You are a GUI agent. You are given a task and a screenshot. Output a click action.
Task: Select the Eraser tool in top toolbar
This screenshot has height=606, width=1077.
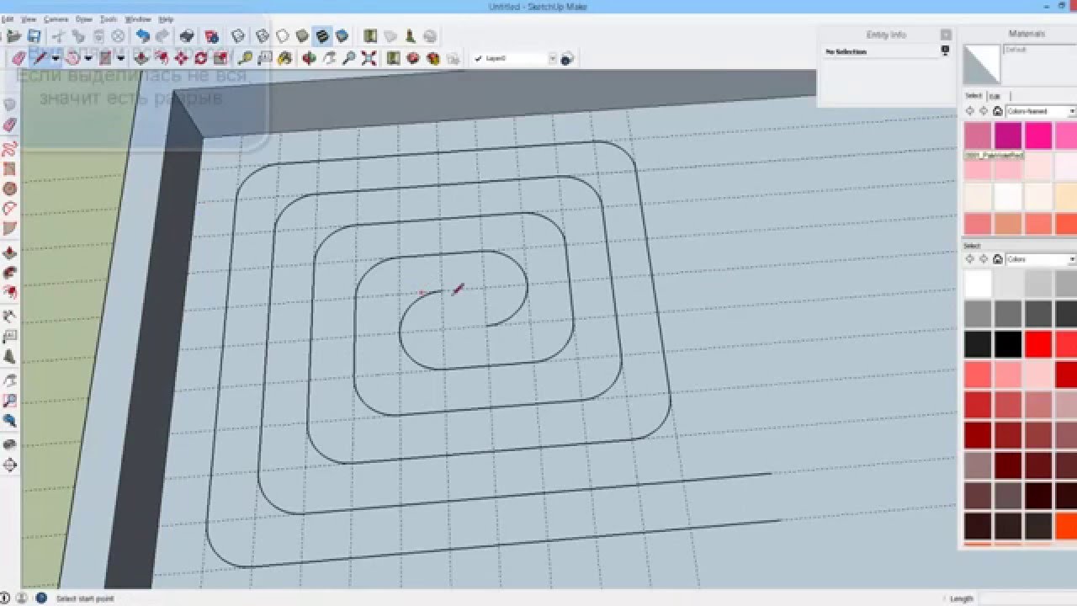(19, 58)
